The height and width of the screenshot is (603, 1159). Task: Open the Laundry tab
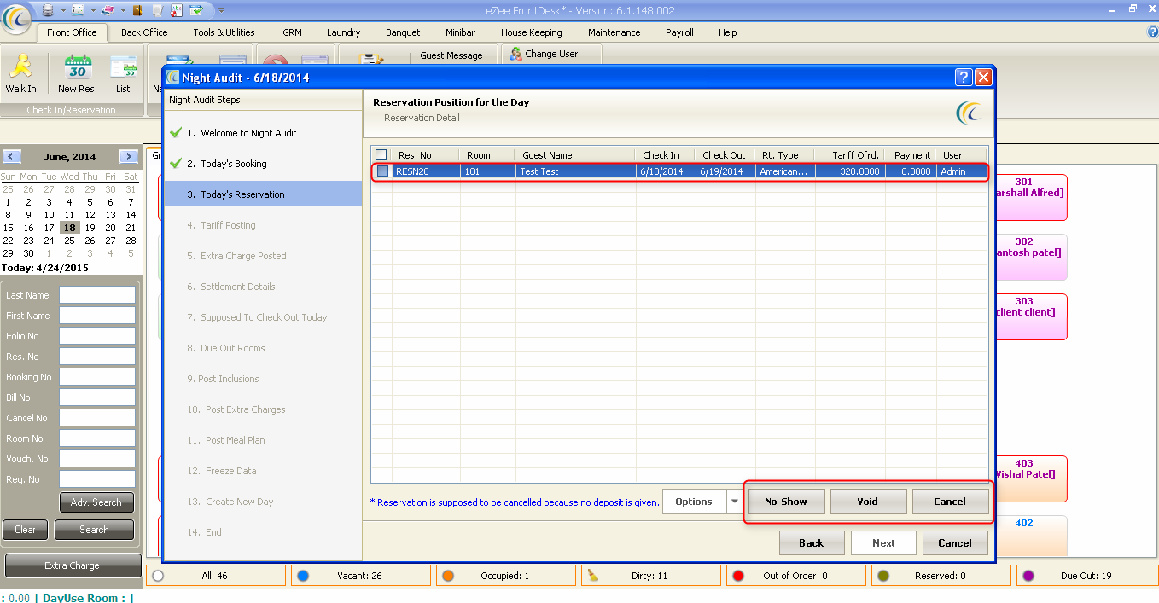pyautogui.click(x=343, y=32)
